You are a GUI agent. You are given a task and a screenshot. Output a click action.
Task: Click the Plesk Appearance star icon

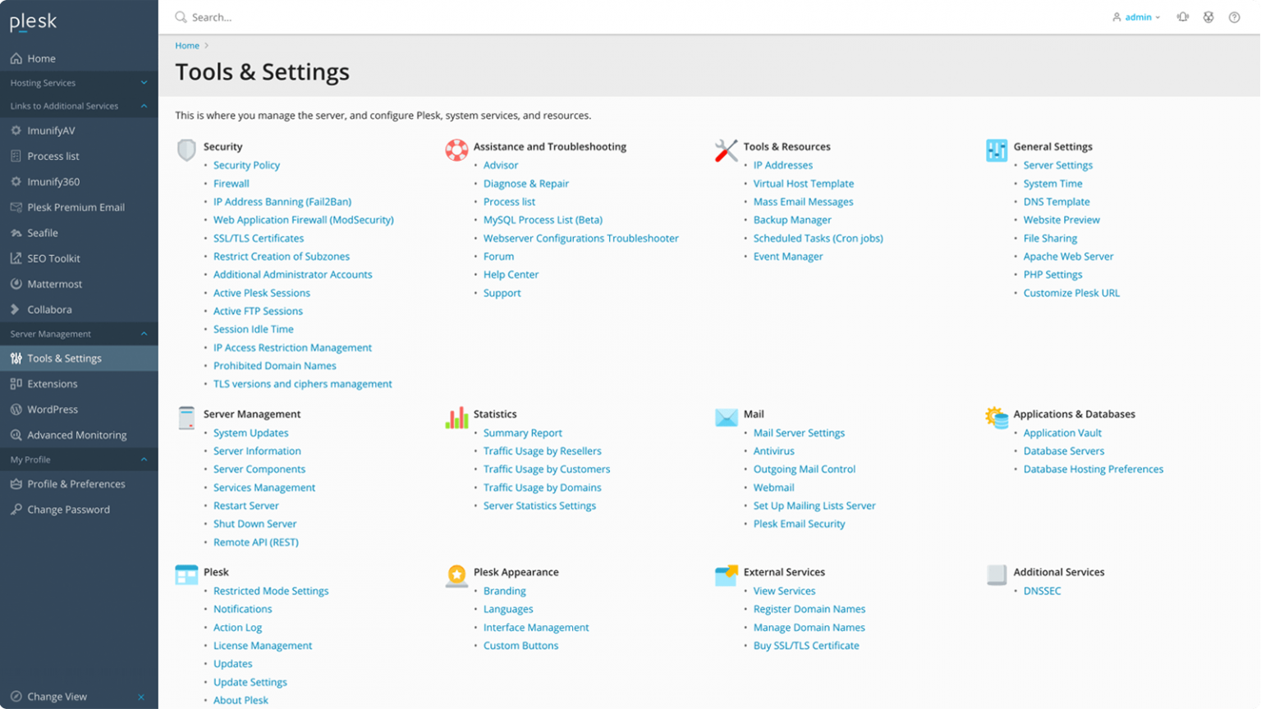pyautogui.click(x=456, y=575)
